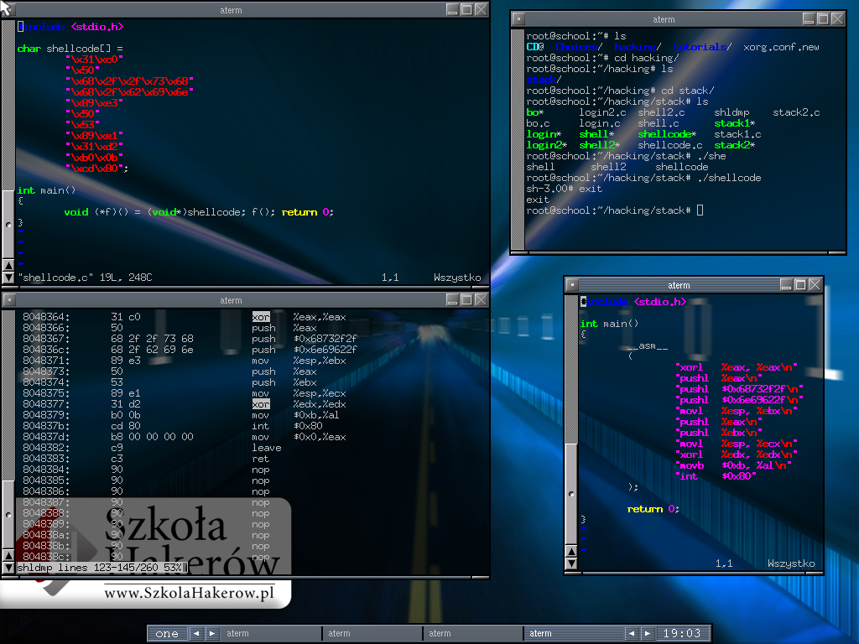
Task: Maximize the shldmp aterm window
Action: (466, 299)
